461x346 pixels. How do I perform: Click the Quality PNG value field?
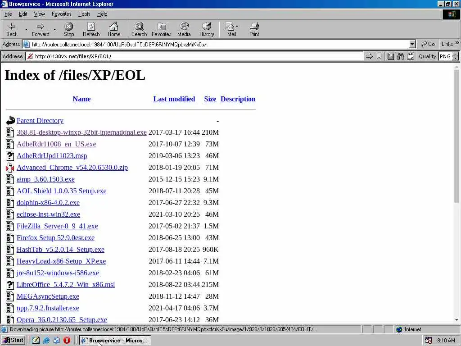tap(445, 56)
